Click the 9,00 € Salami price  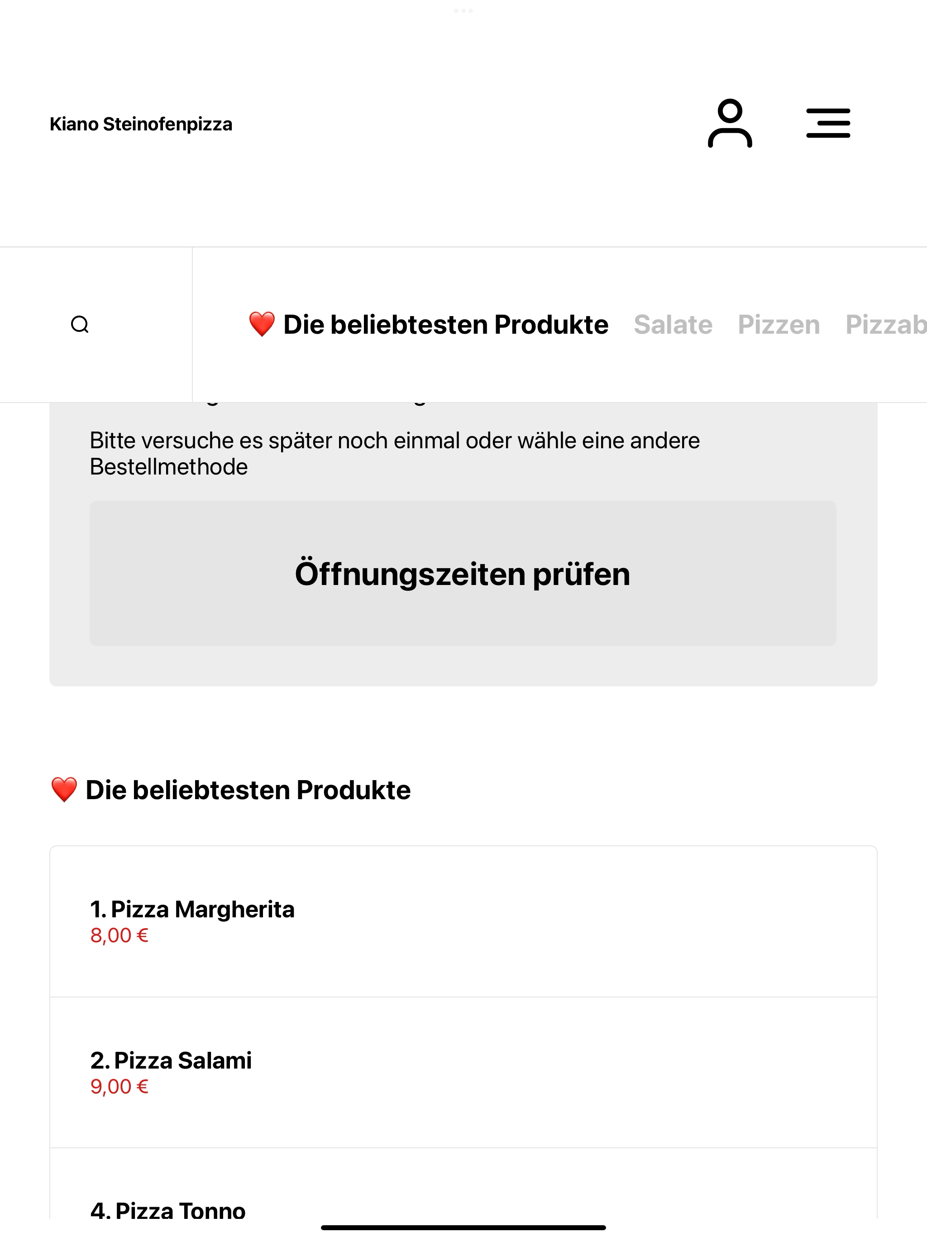click(x=119, y=1086)
